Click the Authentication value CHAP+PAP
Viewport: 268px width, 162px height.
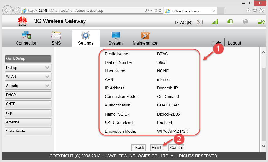click(168, 105)
